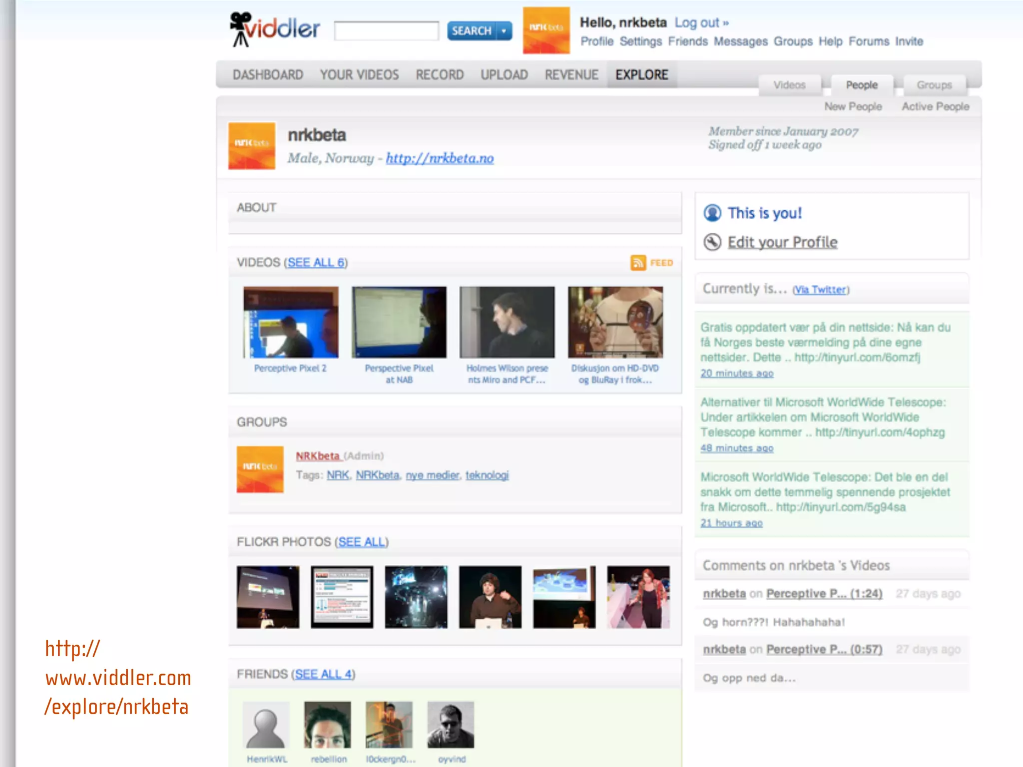Open the NRKbeta group logo icon
The image size is (1023, 767).
[x=260, y=469]
